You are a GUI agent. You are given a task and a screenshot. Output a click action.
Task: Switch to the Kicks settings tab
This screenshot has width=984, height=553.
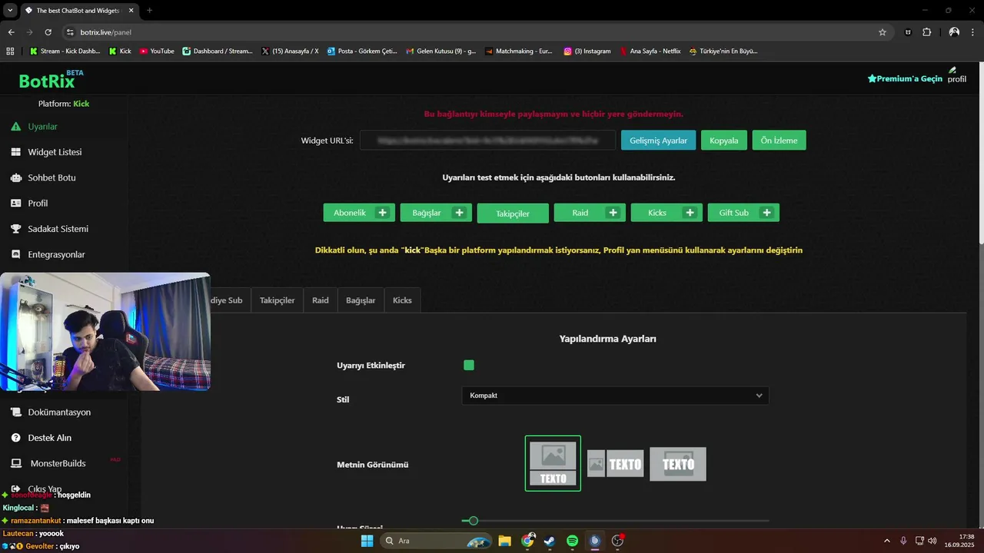click(402, 300)
